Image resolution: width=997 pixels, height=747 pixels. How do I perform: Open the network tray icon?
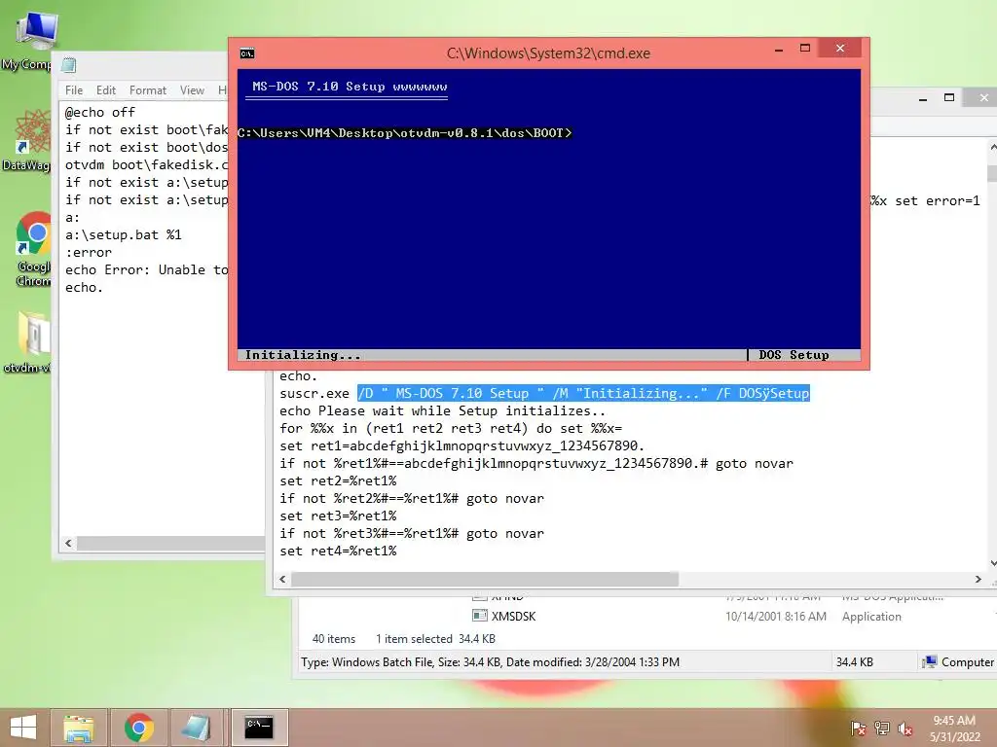coord(882,728)
